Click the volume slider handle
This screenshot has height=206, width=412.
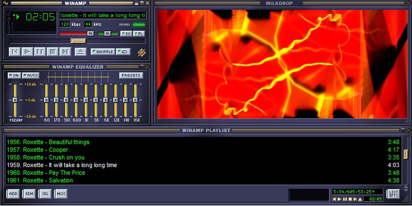tap(91, 33)
